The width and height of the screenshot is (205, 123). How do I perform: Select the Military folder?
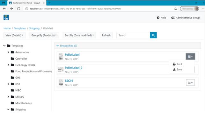tap(18, 97)
